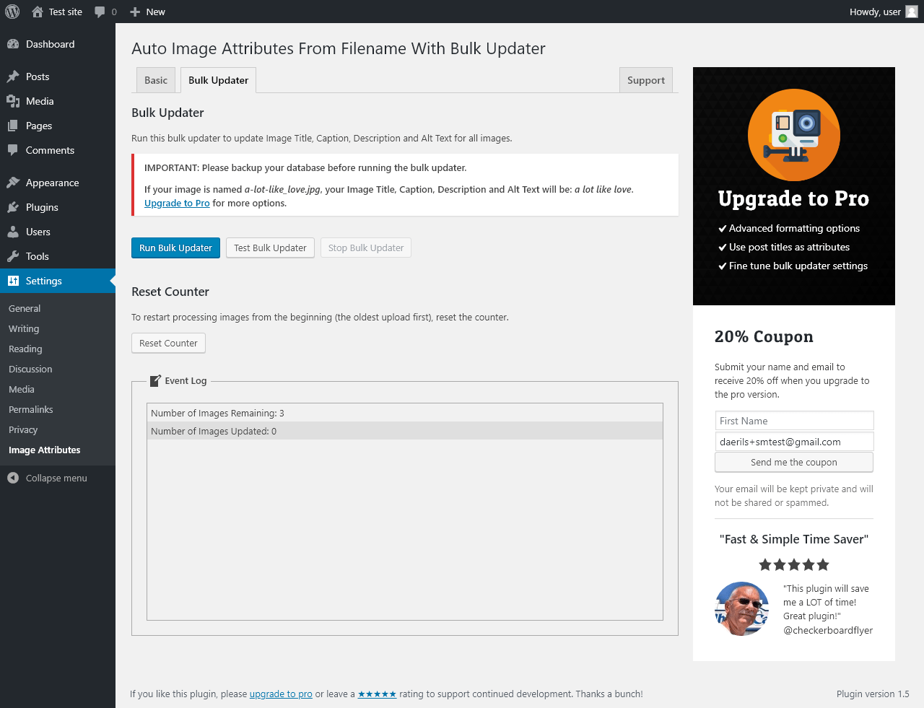The height and width of the screenshot is (708, 924).
Task: Click Send me the coupon button
Action: 794,462
